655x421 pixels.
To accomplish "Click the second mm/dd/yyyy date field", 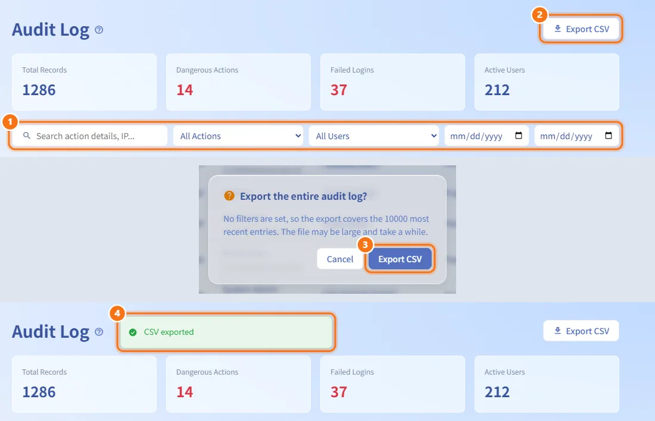I will (576, 136).
